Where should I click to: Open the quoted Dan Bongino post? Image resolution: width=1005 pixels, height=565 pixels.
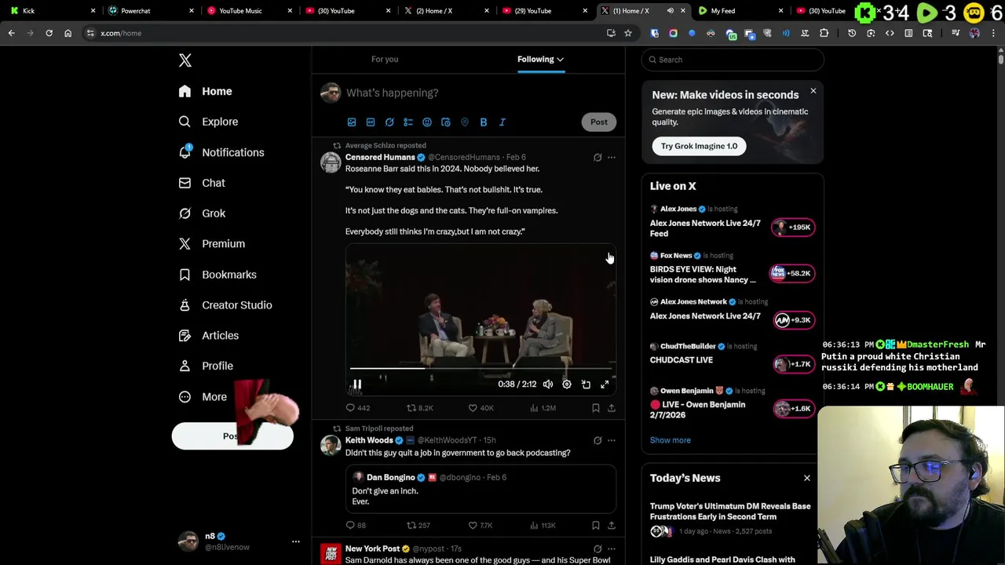point(481,489)
